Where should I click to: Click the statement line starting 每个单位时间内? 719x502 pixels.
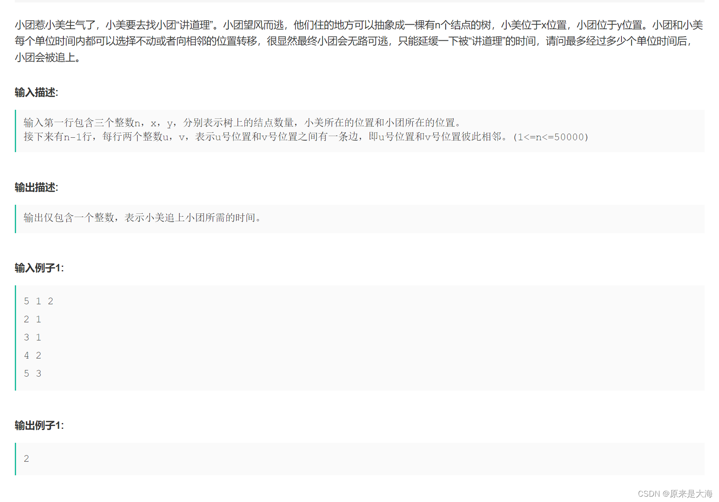tap(354, 41)
